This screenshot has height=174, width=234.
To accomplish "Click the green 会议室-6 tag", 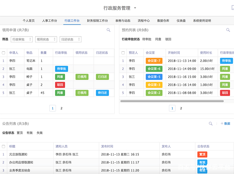I will pos(154,69).
